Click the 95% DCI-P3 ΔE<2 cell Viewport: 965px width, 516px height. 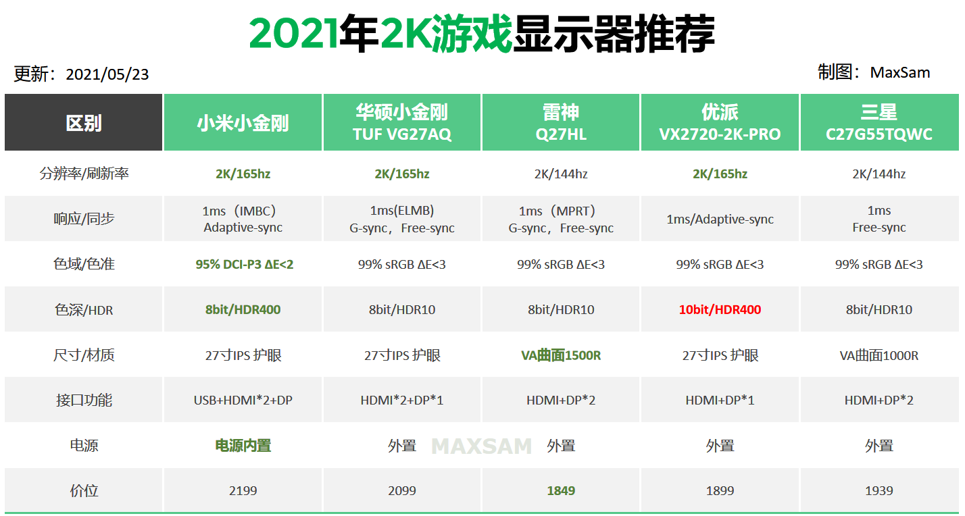(243, 264)
